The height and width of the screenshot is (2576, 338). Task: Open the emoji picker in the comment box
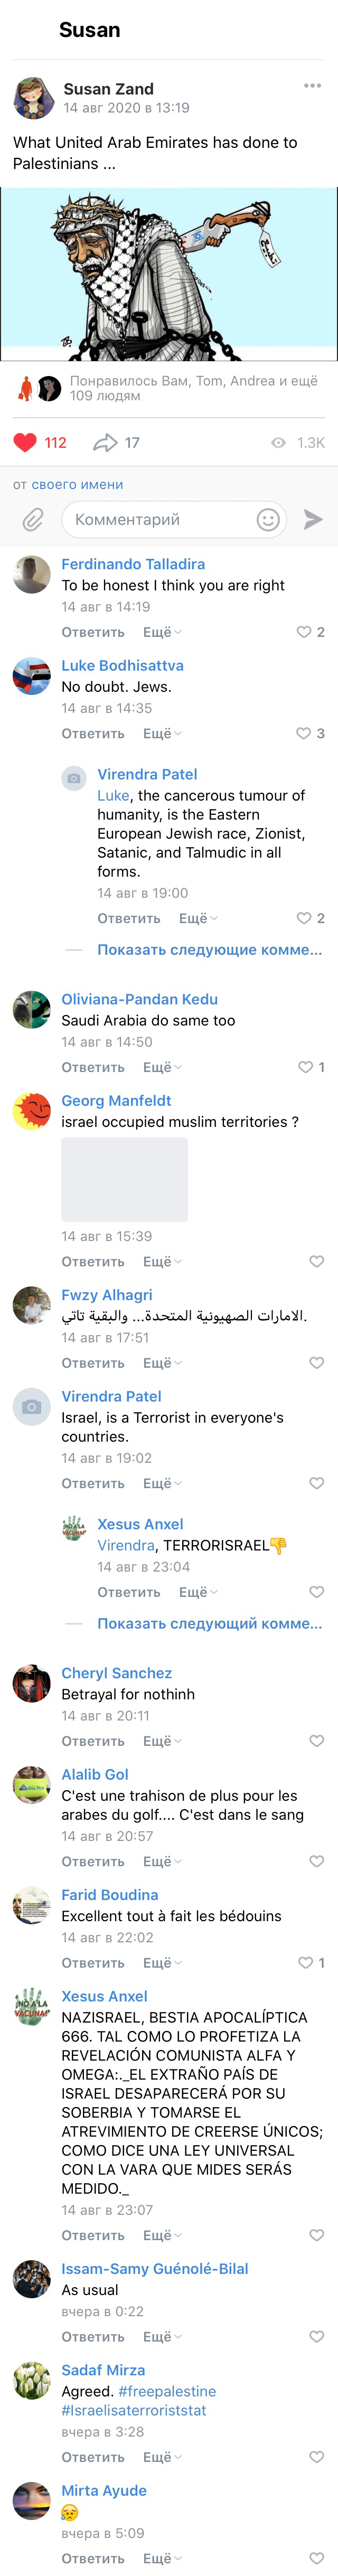pyautogui.click(x=267, y=519)
